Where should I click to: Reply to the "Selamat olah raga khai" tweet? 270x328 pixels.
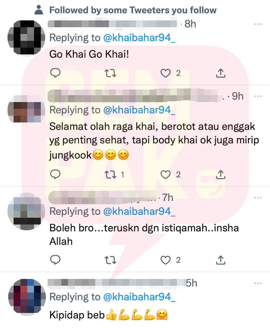coord(56,174)
